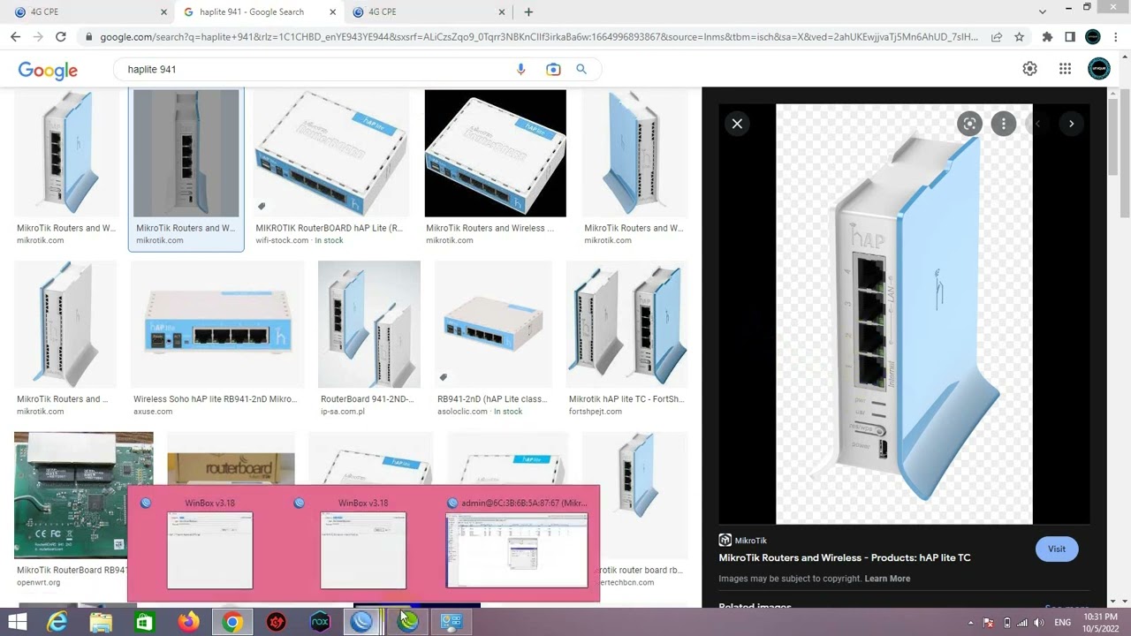Open File Explorer from the taskbar

[x=101, y=622]
